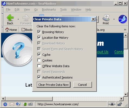Screen dimensions: 129x108
Task: Open the Help menu
Action: 88,9
